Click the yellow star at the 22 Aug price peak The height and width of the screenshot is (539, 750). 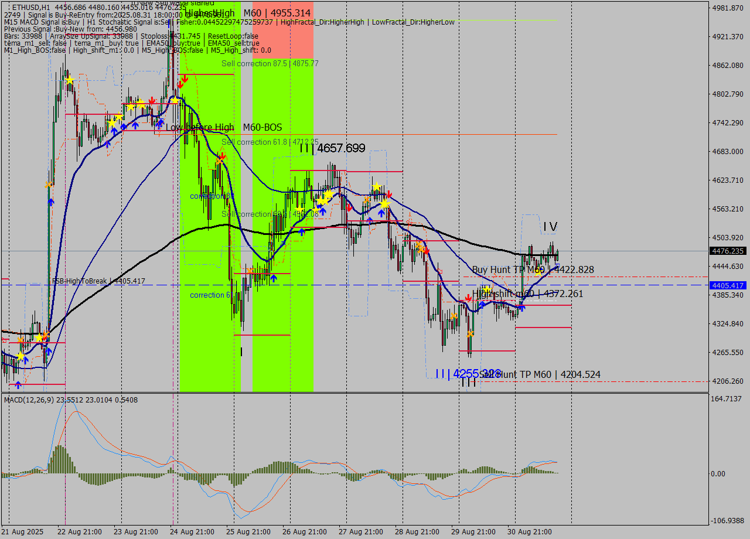(70, 80)
